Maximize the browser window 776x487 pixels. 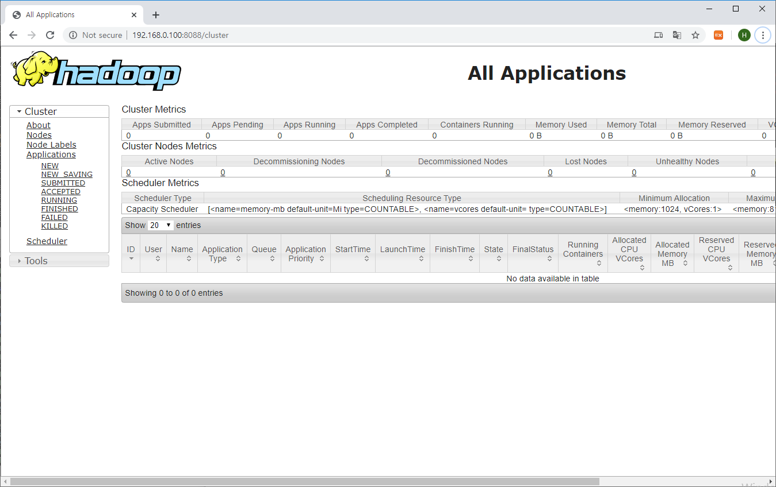pyautogui.click(x=736, y=9)
